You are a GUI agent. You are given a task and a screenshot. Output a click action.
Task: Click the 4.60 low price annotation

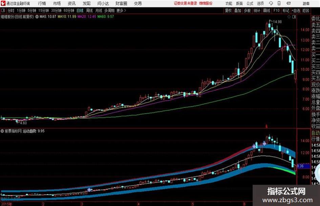23,123
